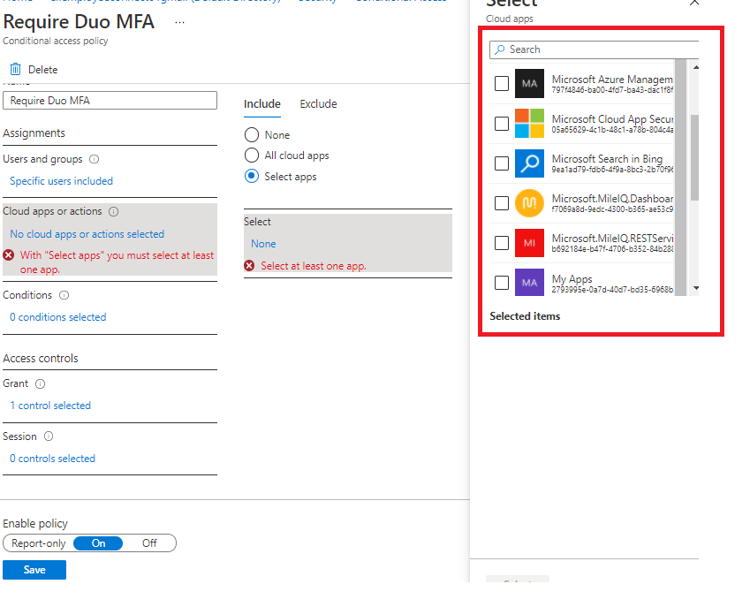Viewport: 750px width, 607px height.
Task: Click the Delete button label
Action: coord(43,70)
